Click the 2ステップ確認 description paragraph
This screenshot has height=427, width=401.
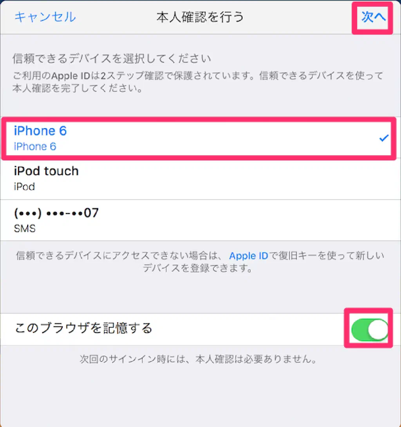click(x=198, y=82)
